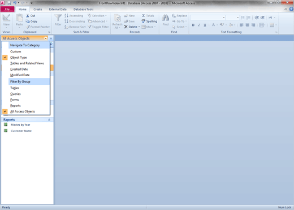Open the background fill color picker
This screenshot has width=294, height=210.
point(232,25)
